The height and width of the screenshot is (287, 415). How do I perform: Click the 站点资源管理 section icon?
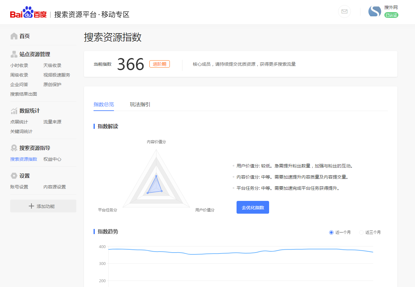click(x=14, y=54)
